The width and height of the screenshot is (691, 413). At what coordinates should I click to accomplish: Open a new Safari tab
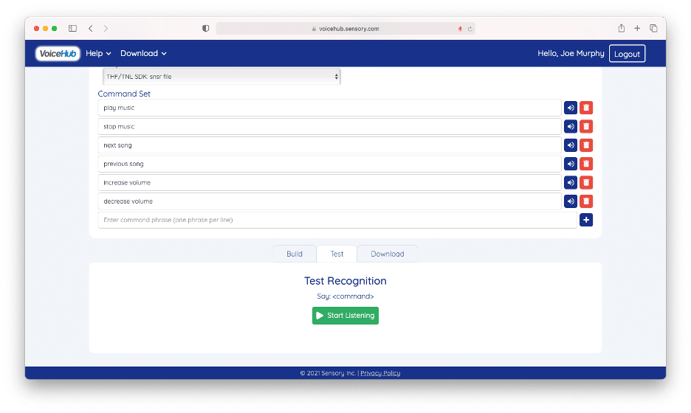(637, 28)
